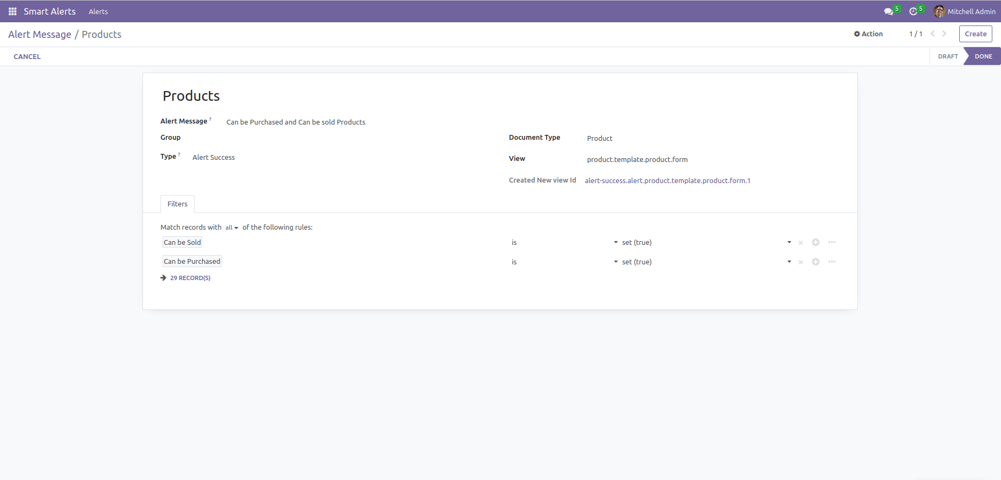Select the Filters tab
This screenshot has width=1001, height=480.
[x=177, y=204]
